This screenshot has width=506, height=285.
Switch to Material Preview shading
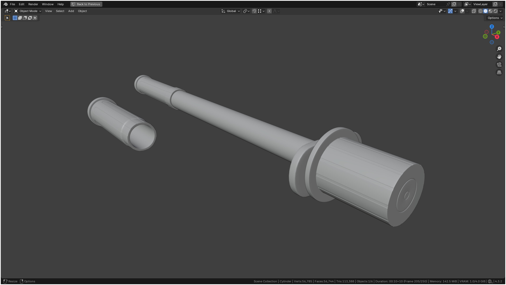click(x=490, y=11)
